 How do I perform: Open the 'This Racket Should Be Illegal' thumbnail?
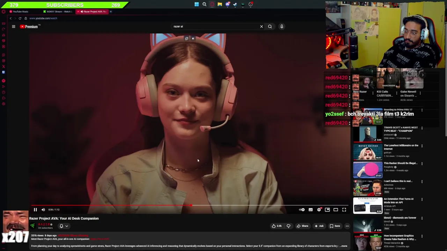[x=368, y=170]
